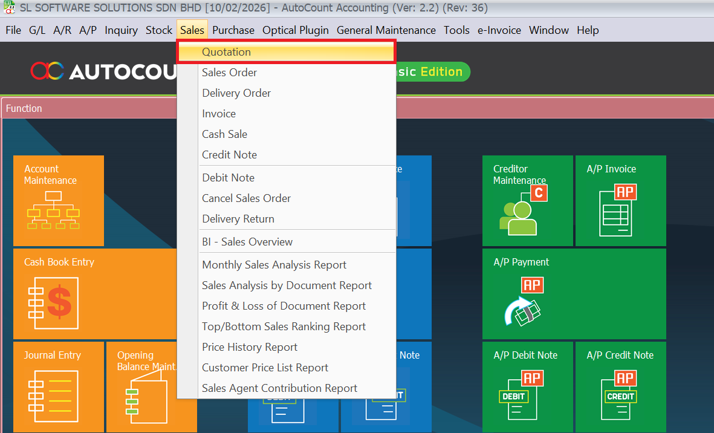Open the A/P Payment tile

574,294
